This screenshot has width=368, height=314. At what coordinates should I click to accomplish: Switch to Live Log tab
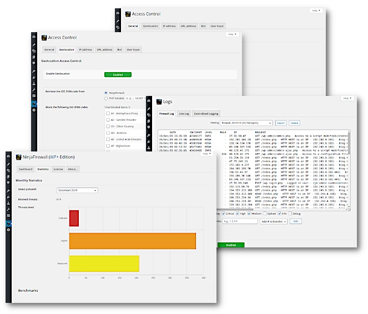coord(184,114)
